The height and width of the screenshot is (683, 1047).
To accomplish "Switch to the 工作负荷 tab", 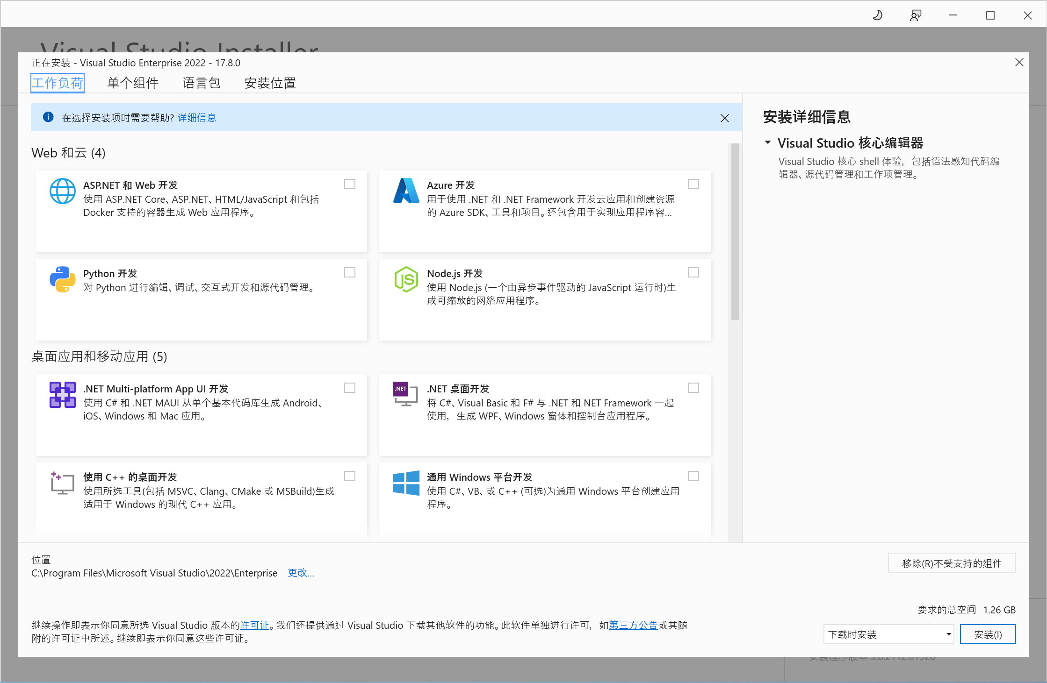I will [58, 83].
